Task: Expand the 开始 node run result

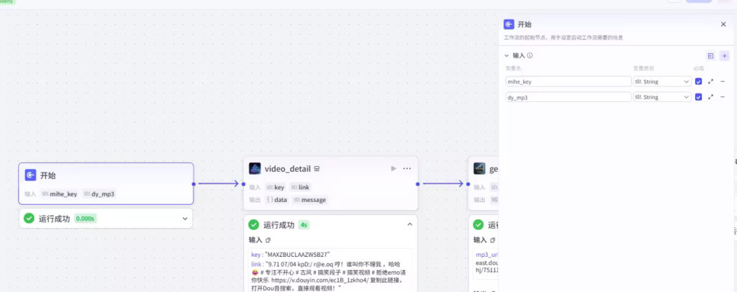Action: click(x=185, y=219)
